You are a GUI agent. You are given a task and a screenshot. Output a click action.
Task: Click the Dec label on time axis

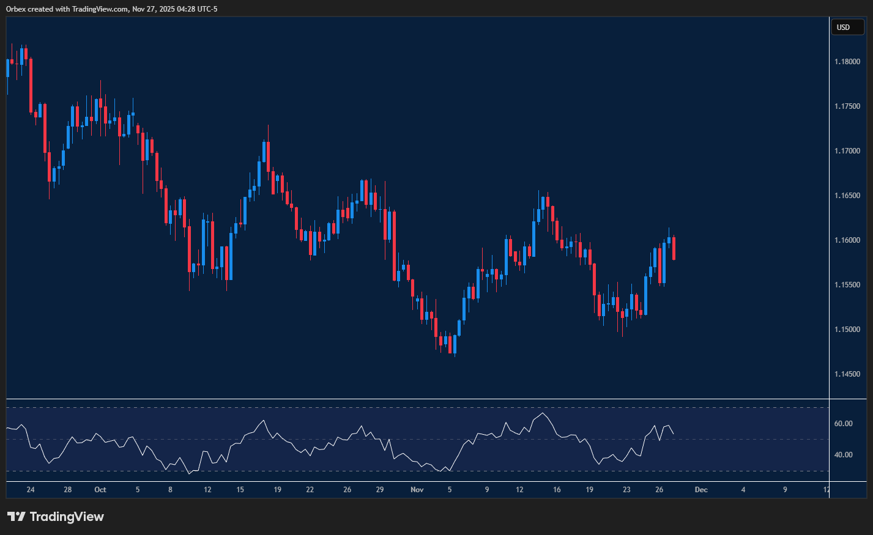701,490
